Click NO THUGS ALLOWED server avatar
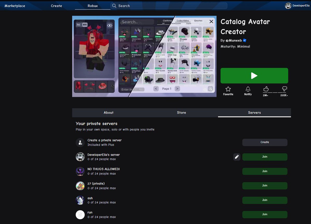 point(80,171)
